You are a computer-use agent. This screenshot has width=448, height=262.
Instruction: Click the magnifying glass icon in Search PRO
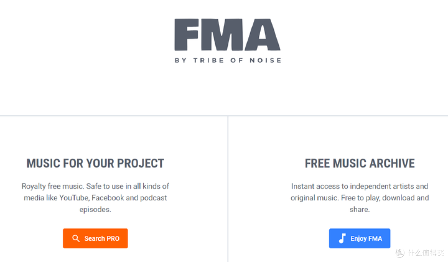pyautogui.click(x=76, y=238)
